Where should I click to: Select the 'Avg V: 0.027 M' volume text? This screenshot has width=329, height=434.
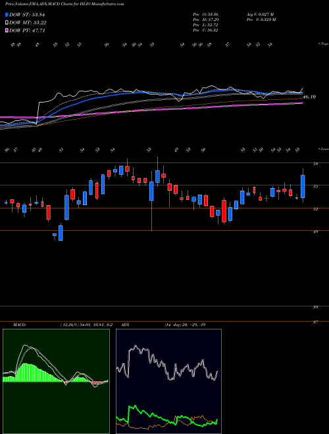point(260,14)
